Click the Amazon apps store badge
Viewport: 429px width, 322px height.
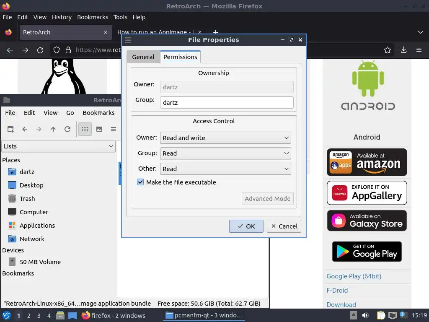coord(367,162)
